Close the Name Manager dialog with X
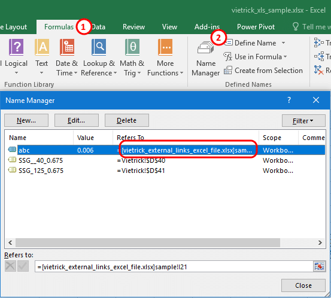 [x=316, y=100]
